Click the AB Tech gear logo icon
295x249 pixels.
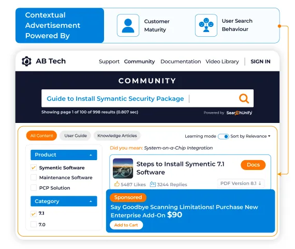pos(26,61)
